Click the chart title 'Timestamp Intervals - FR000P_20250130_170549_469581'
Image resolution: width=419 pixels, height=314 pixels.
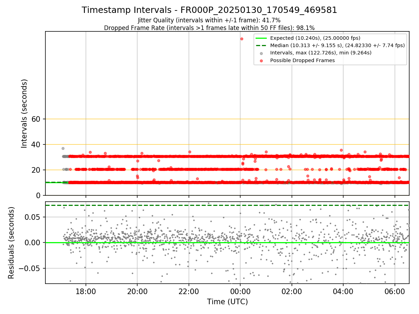click(209, 10)
